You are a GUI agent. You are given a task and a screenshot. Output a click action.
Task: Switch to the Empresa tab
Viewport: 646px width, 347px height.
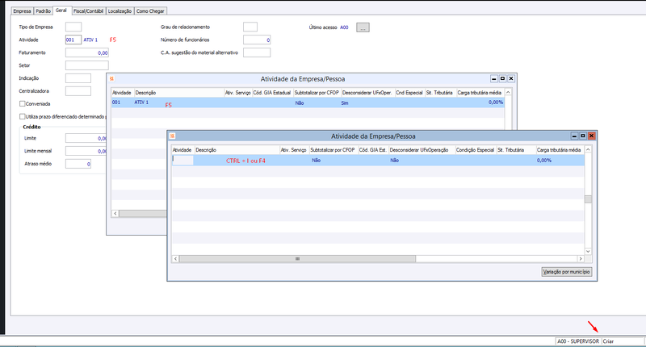click(x=23, y=11)
